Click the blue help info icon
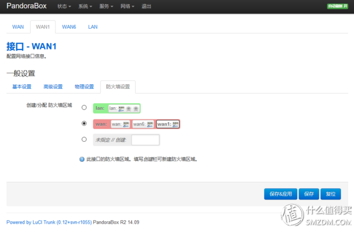354x229 pixels. point(82,160)
